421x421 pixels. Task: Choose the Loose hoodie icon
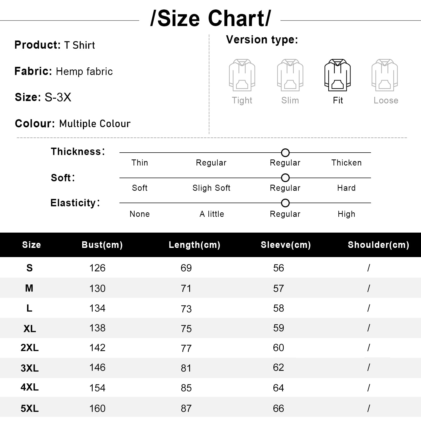click(x=385, y=75)
